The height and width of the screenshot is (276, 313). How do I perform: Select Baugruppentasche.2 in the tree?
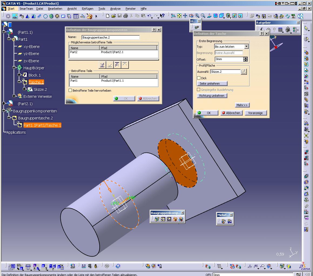36,118
